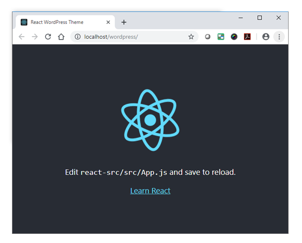The image size is (302, 243).
Task: Click the react-src/src/App.js text
Action: coord(124,172)
